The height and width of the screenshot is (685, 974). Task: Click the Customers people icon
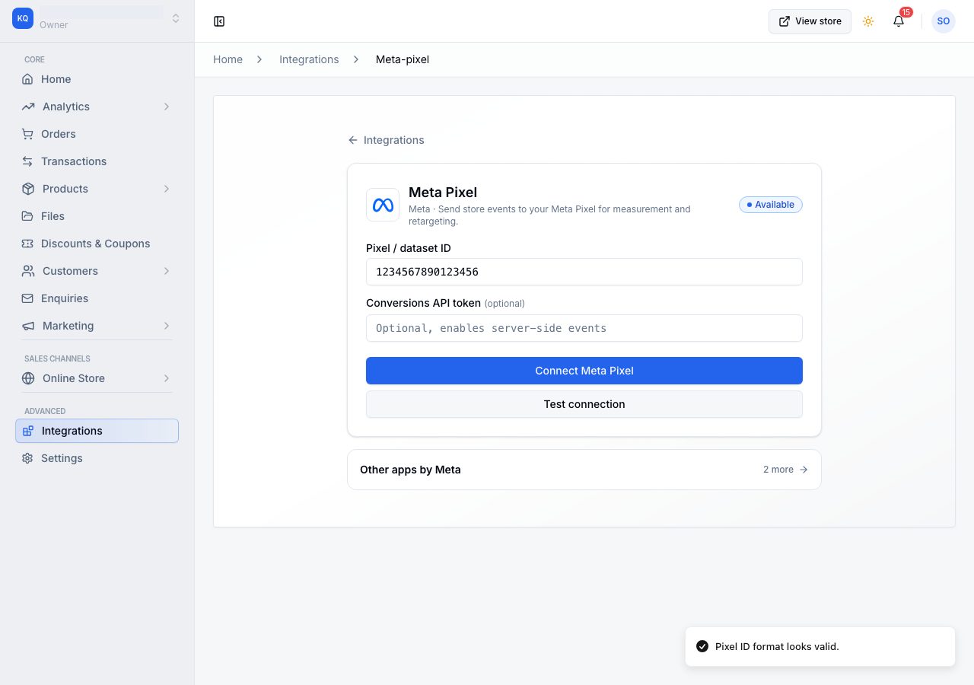(28, 271)
